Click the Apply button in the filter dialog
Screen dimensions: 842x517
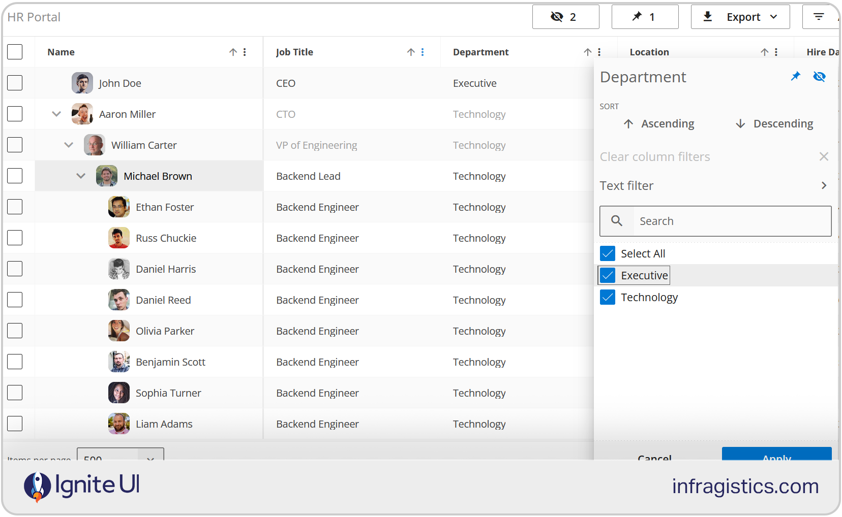click(776, 458)
